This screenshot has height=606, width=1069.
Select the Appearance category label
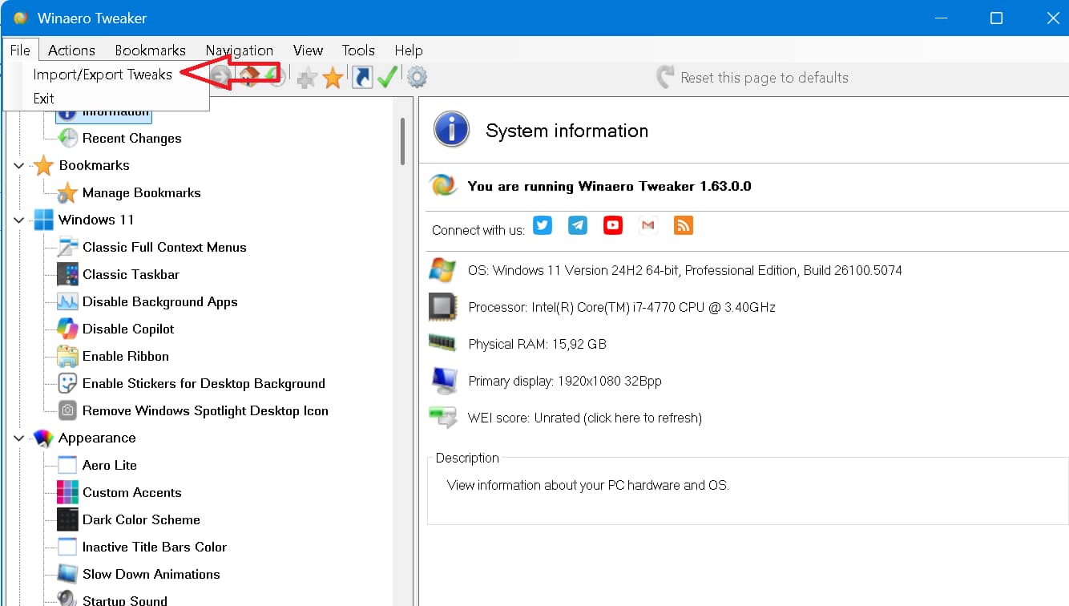[96, 438]
